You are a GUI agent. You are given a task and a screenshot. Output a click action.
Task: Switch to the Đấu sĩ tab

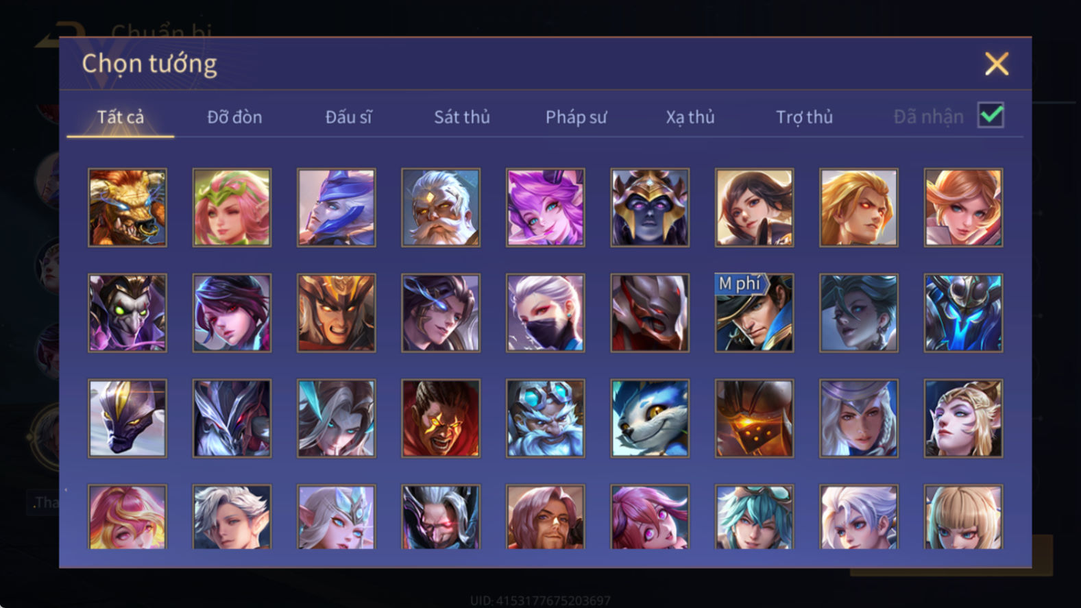(348, 117)
